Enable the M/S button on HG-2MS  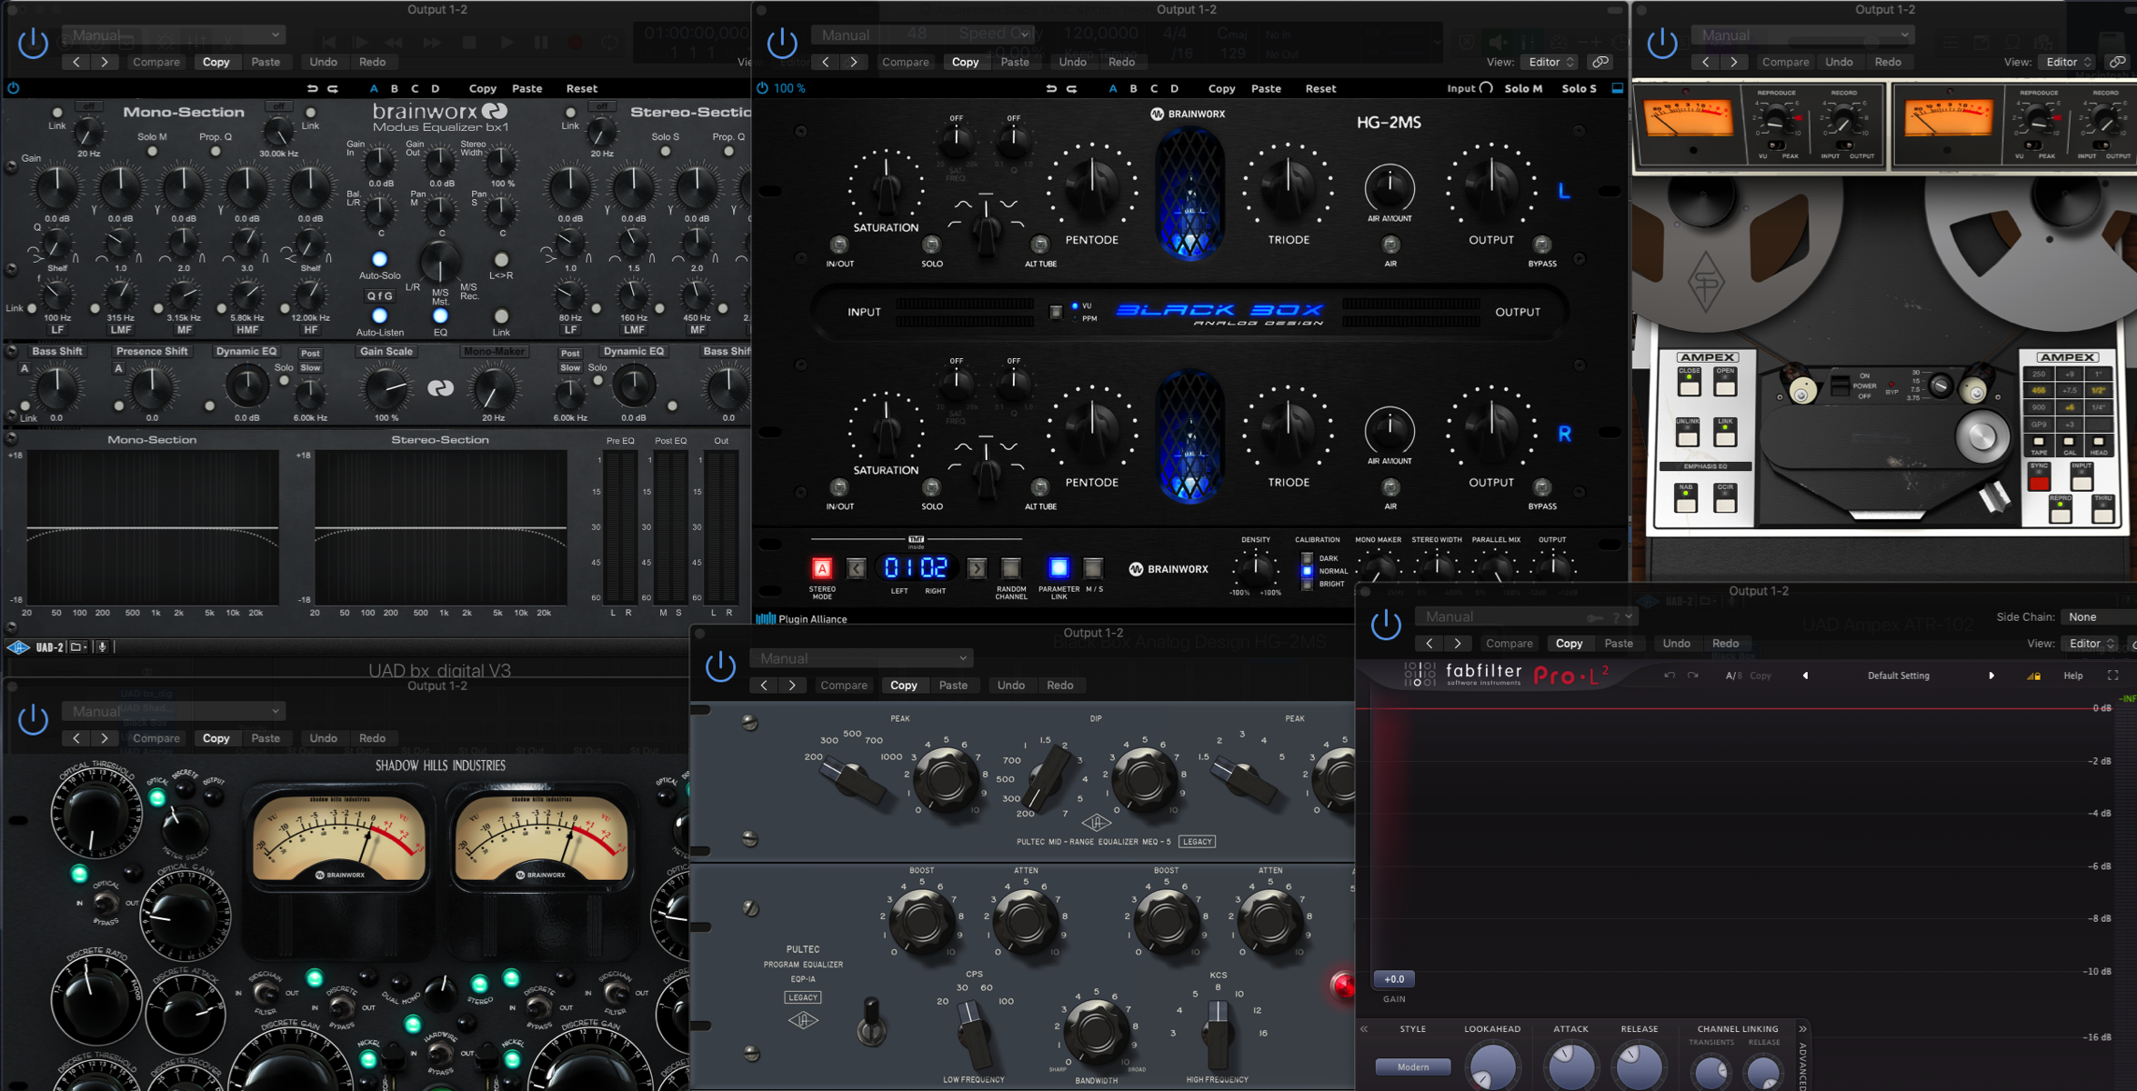click(1094, 568)
